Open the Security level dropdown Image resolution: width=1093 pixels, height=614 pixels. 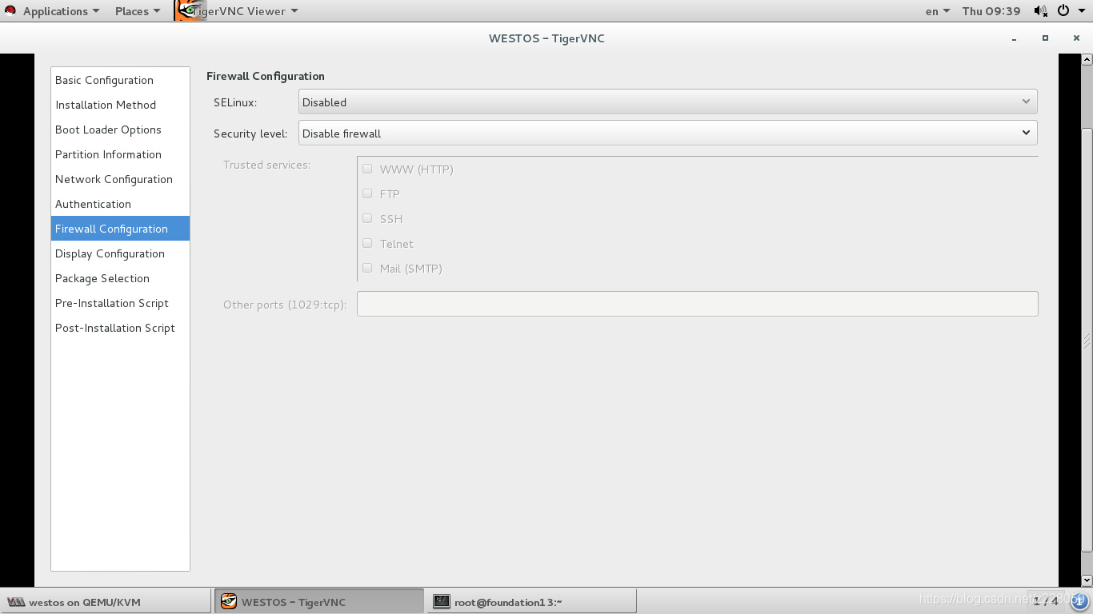coord(667,133)
